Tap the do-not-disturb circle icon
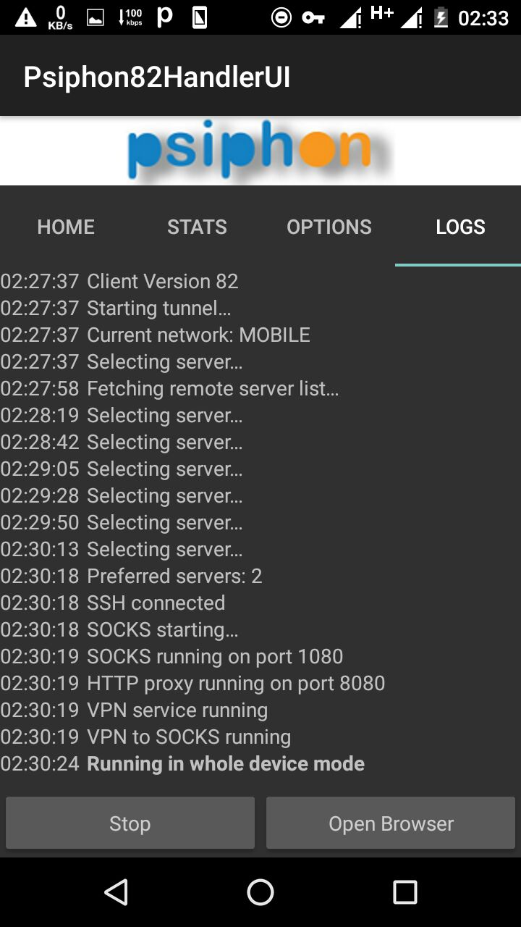The width and height of the screenshot is (521, 927). click(x=281, y=18)
